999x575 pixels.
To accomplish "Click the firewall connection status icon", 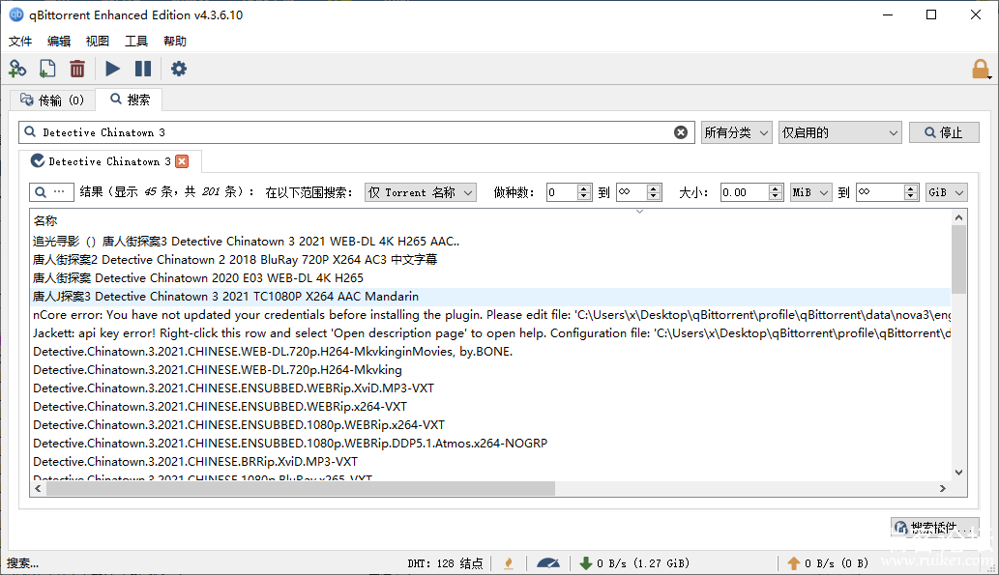I will 509,562.
